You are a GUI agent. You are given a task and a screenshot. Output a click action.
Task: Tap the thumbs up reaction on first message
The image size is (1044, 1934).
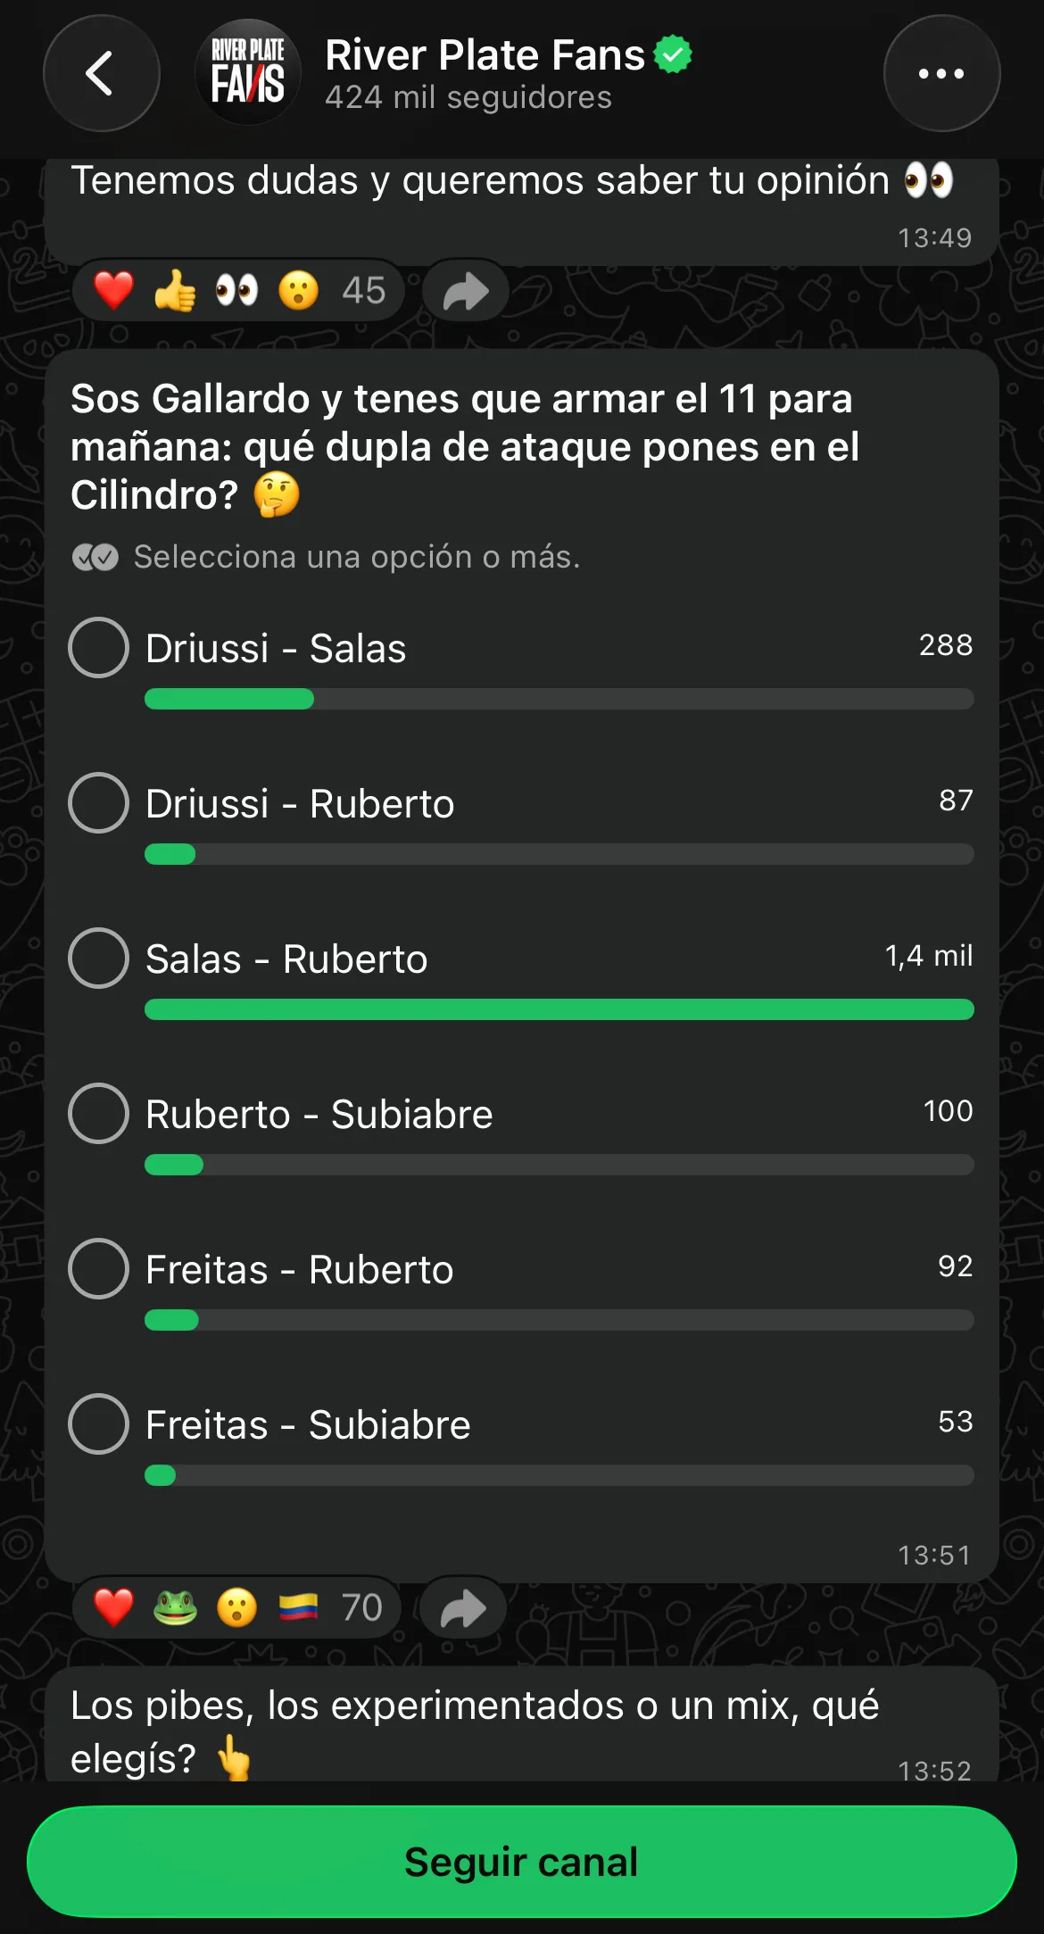(x=175, y=291)
